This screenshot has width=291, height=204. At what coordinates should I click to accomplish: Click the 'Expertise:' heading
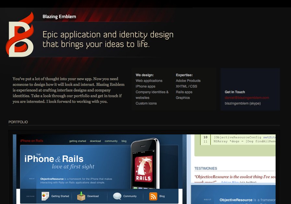[184, 75]
